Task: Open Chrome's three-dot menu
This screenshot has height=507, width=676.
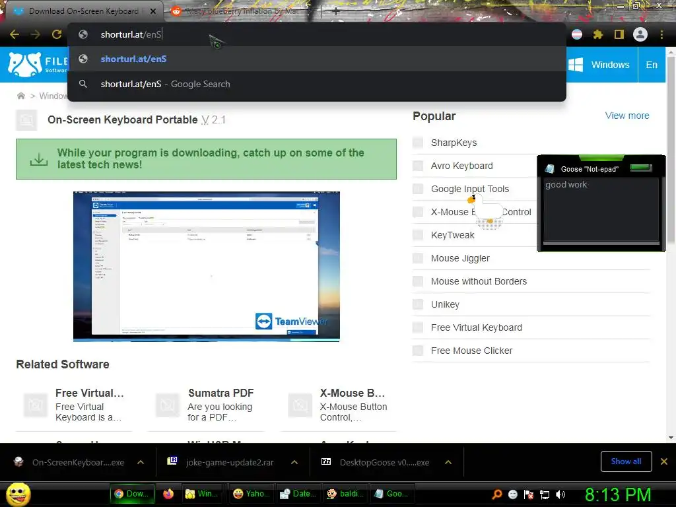Action: click(x=661, y=34)
